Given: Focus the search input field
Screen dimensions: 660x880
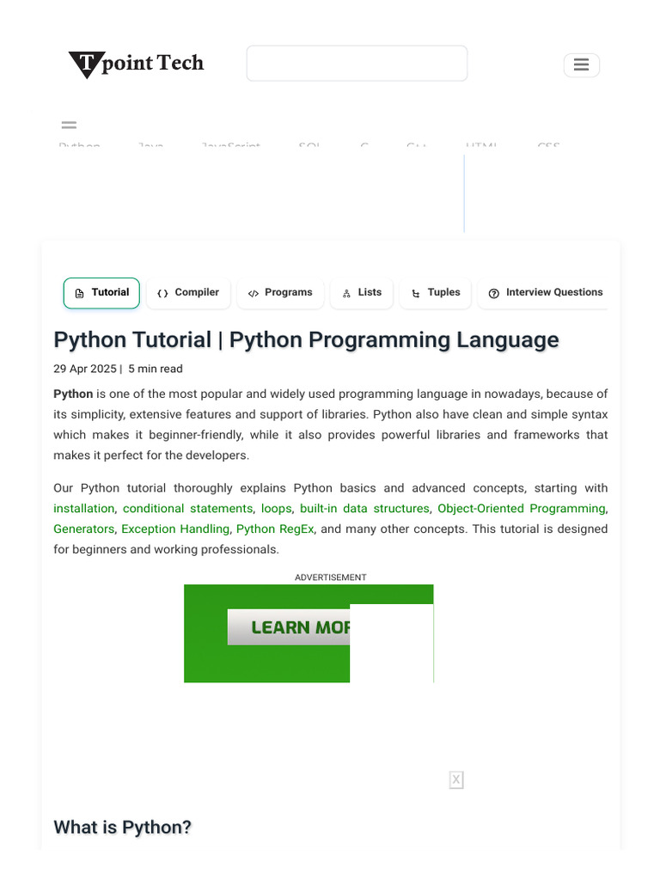Looking at the screenshot, I should [x=357, y=64].
